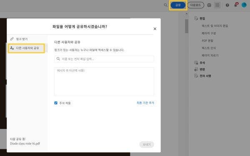Image resolution: width=250 pixels, height=156 pixels.
Task: Expand the 변환 section label
Action: point(202,70)
